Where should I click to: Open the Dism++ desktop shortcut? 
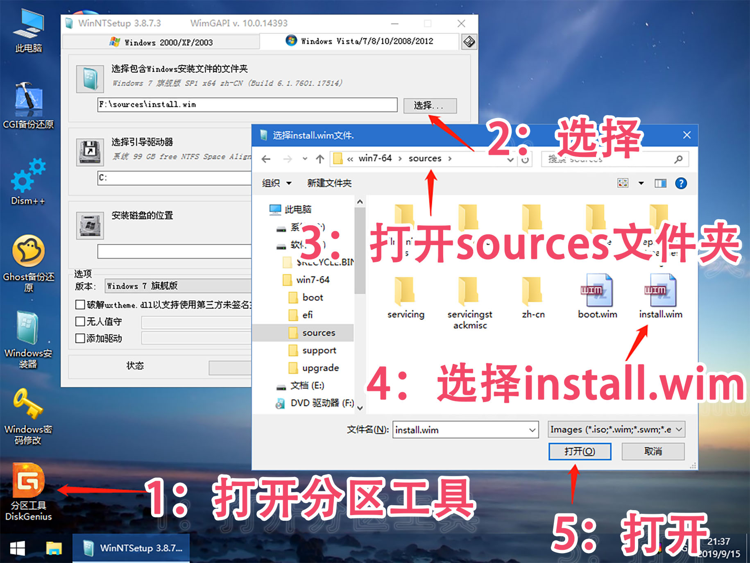click(x=28, y=182)
